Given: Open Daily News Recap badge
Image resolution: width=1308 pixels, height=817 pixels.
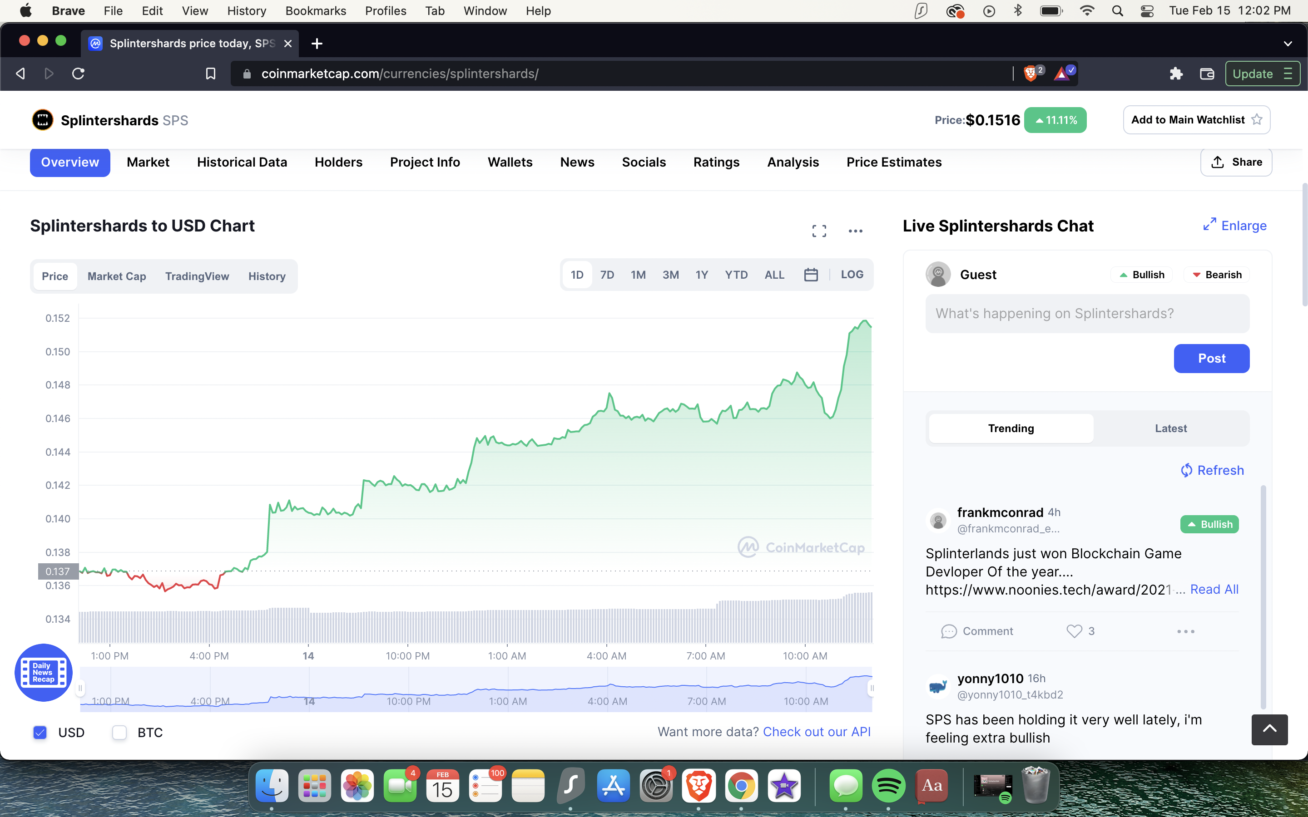Looking at the screenshot, I should point(43,672).
